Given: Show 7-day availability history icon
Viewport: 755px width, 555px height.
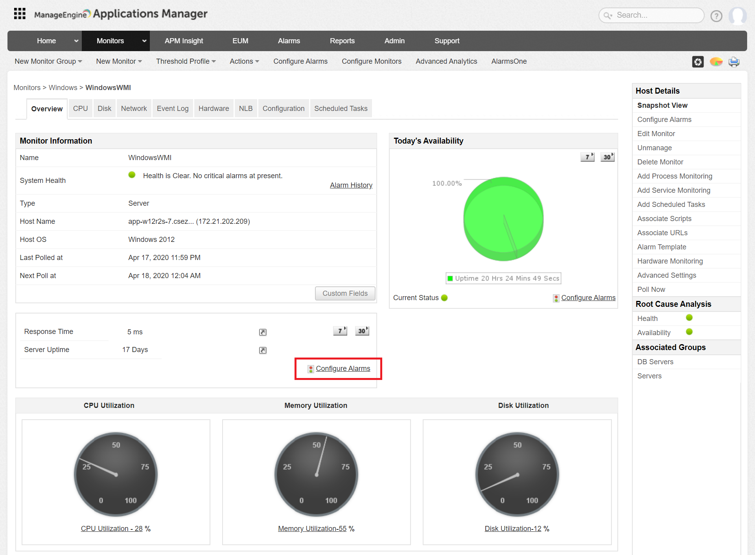Looking at the screenshot, I should tap(587, 157).
